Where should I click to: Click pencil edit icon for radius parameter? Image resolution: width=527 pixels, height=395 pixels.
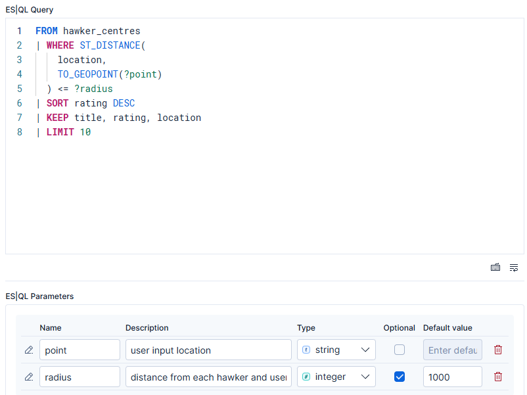(29, 377)
